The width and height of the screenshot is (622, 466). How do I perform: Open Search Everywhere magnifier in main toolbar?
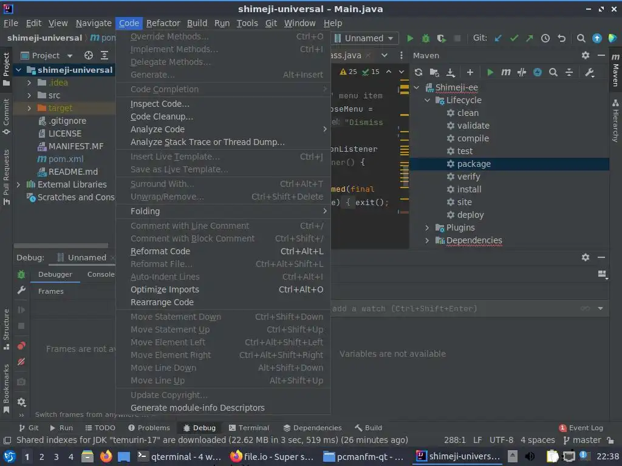[x=581, y=38]
